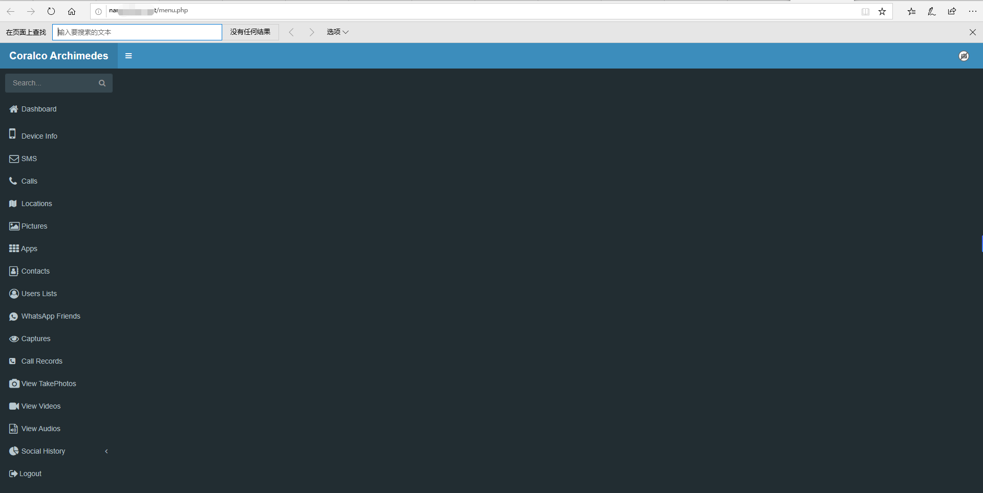Open View TakePhotos via camera icon
983x493 pixels.
(14, 384)
